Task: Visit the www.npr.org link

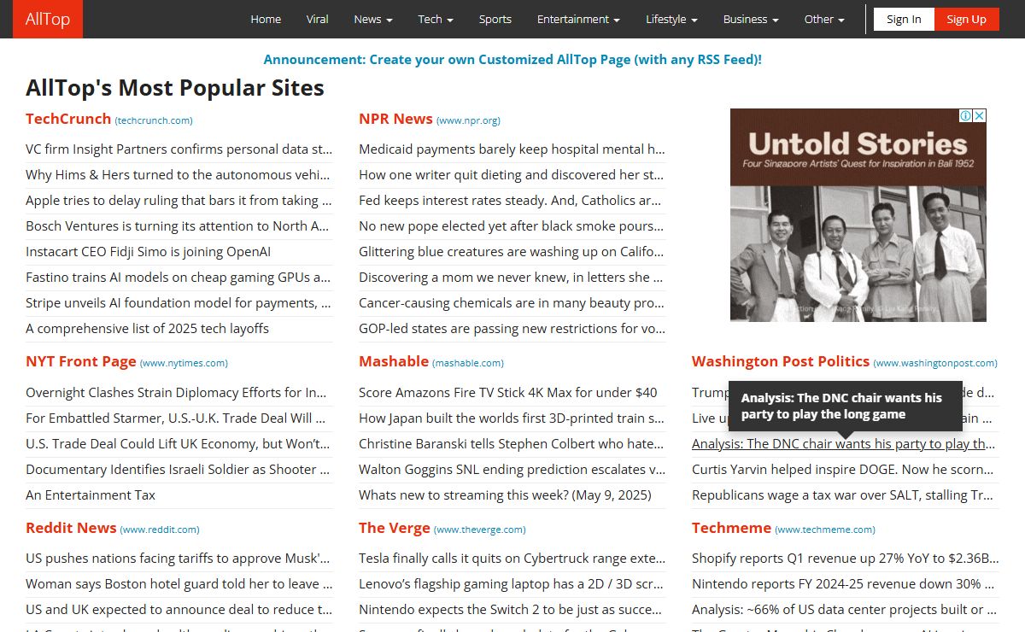Action: 468,120
